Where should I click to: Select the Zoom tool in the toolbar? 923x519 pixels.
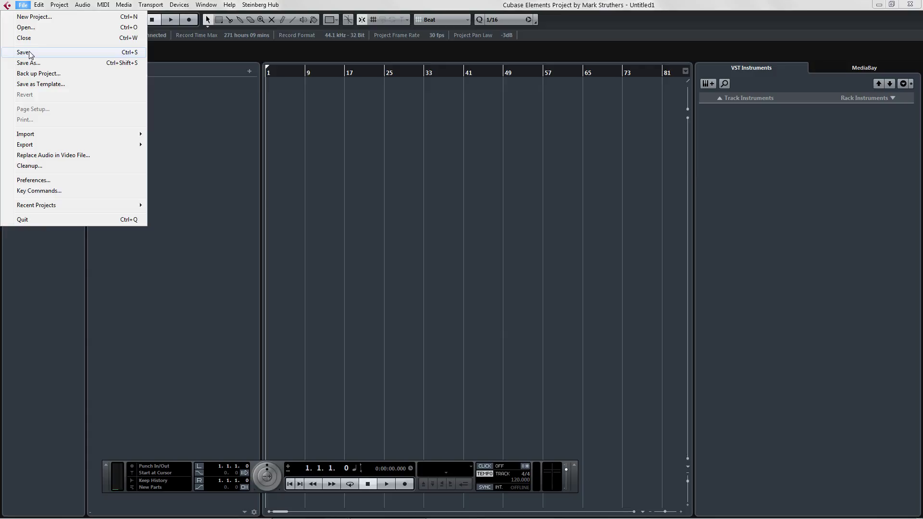(x=260, y=20)
